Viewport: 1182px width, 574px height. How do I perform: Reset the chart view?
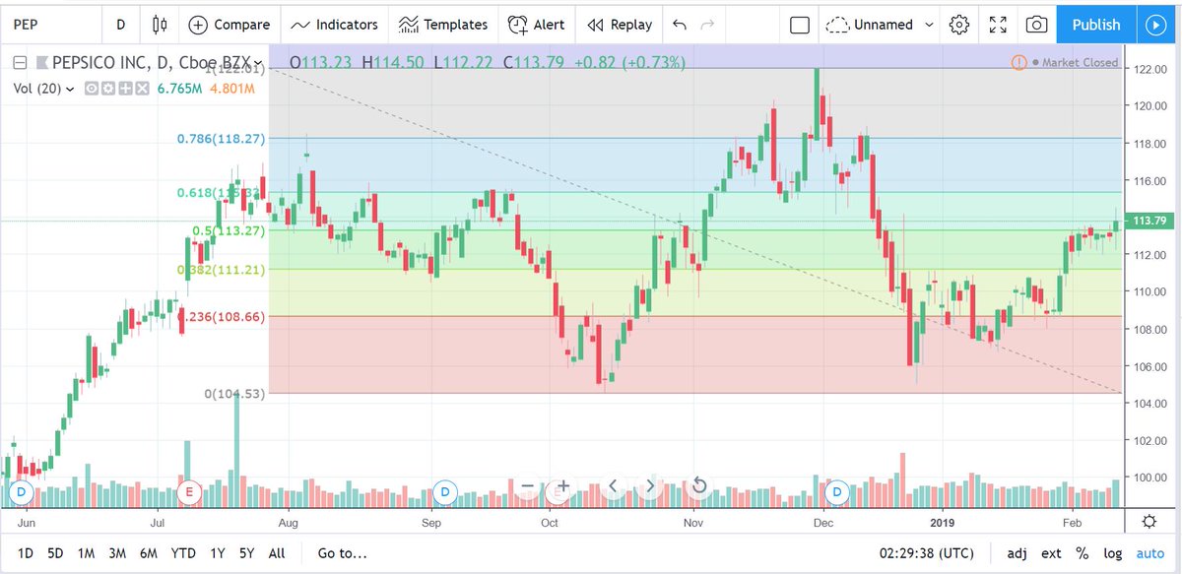(x=699, y=485)
